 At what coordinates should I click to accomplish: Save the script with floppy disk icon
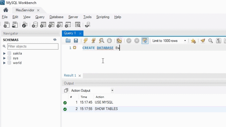point(76,41)
